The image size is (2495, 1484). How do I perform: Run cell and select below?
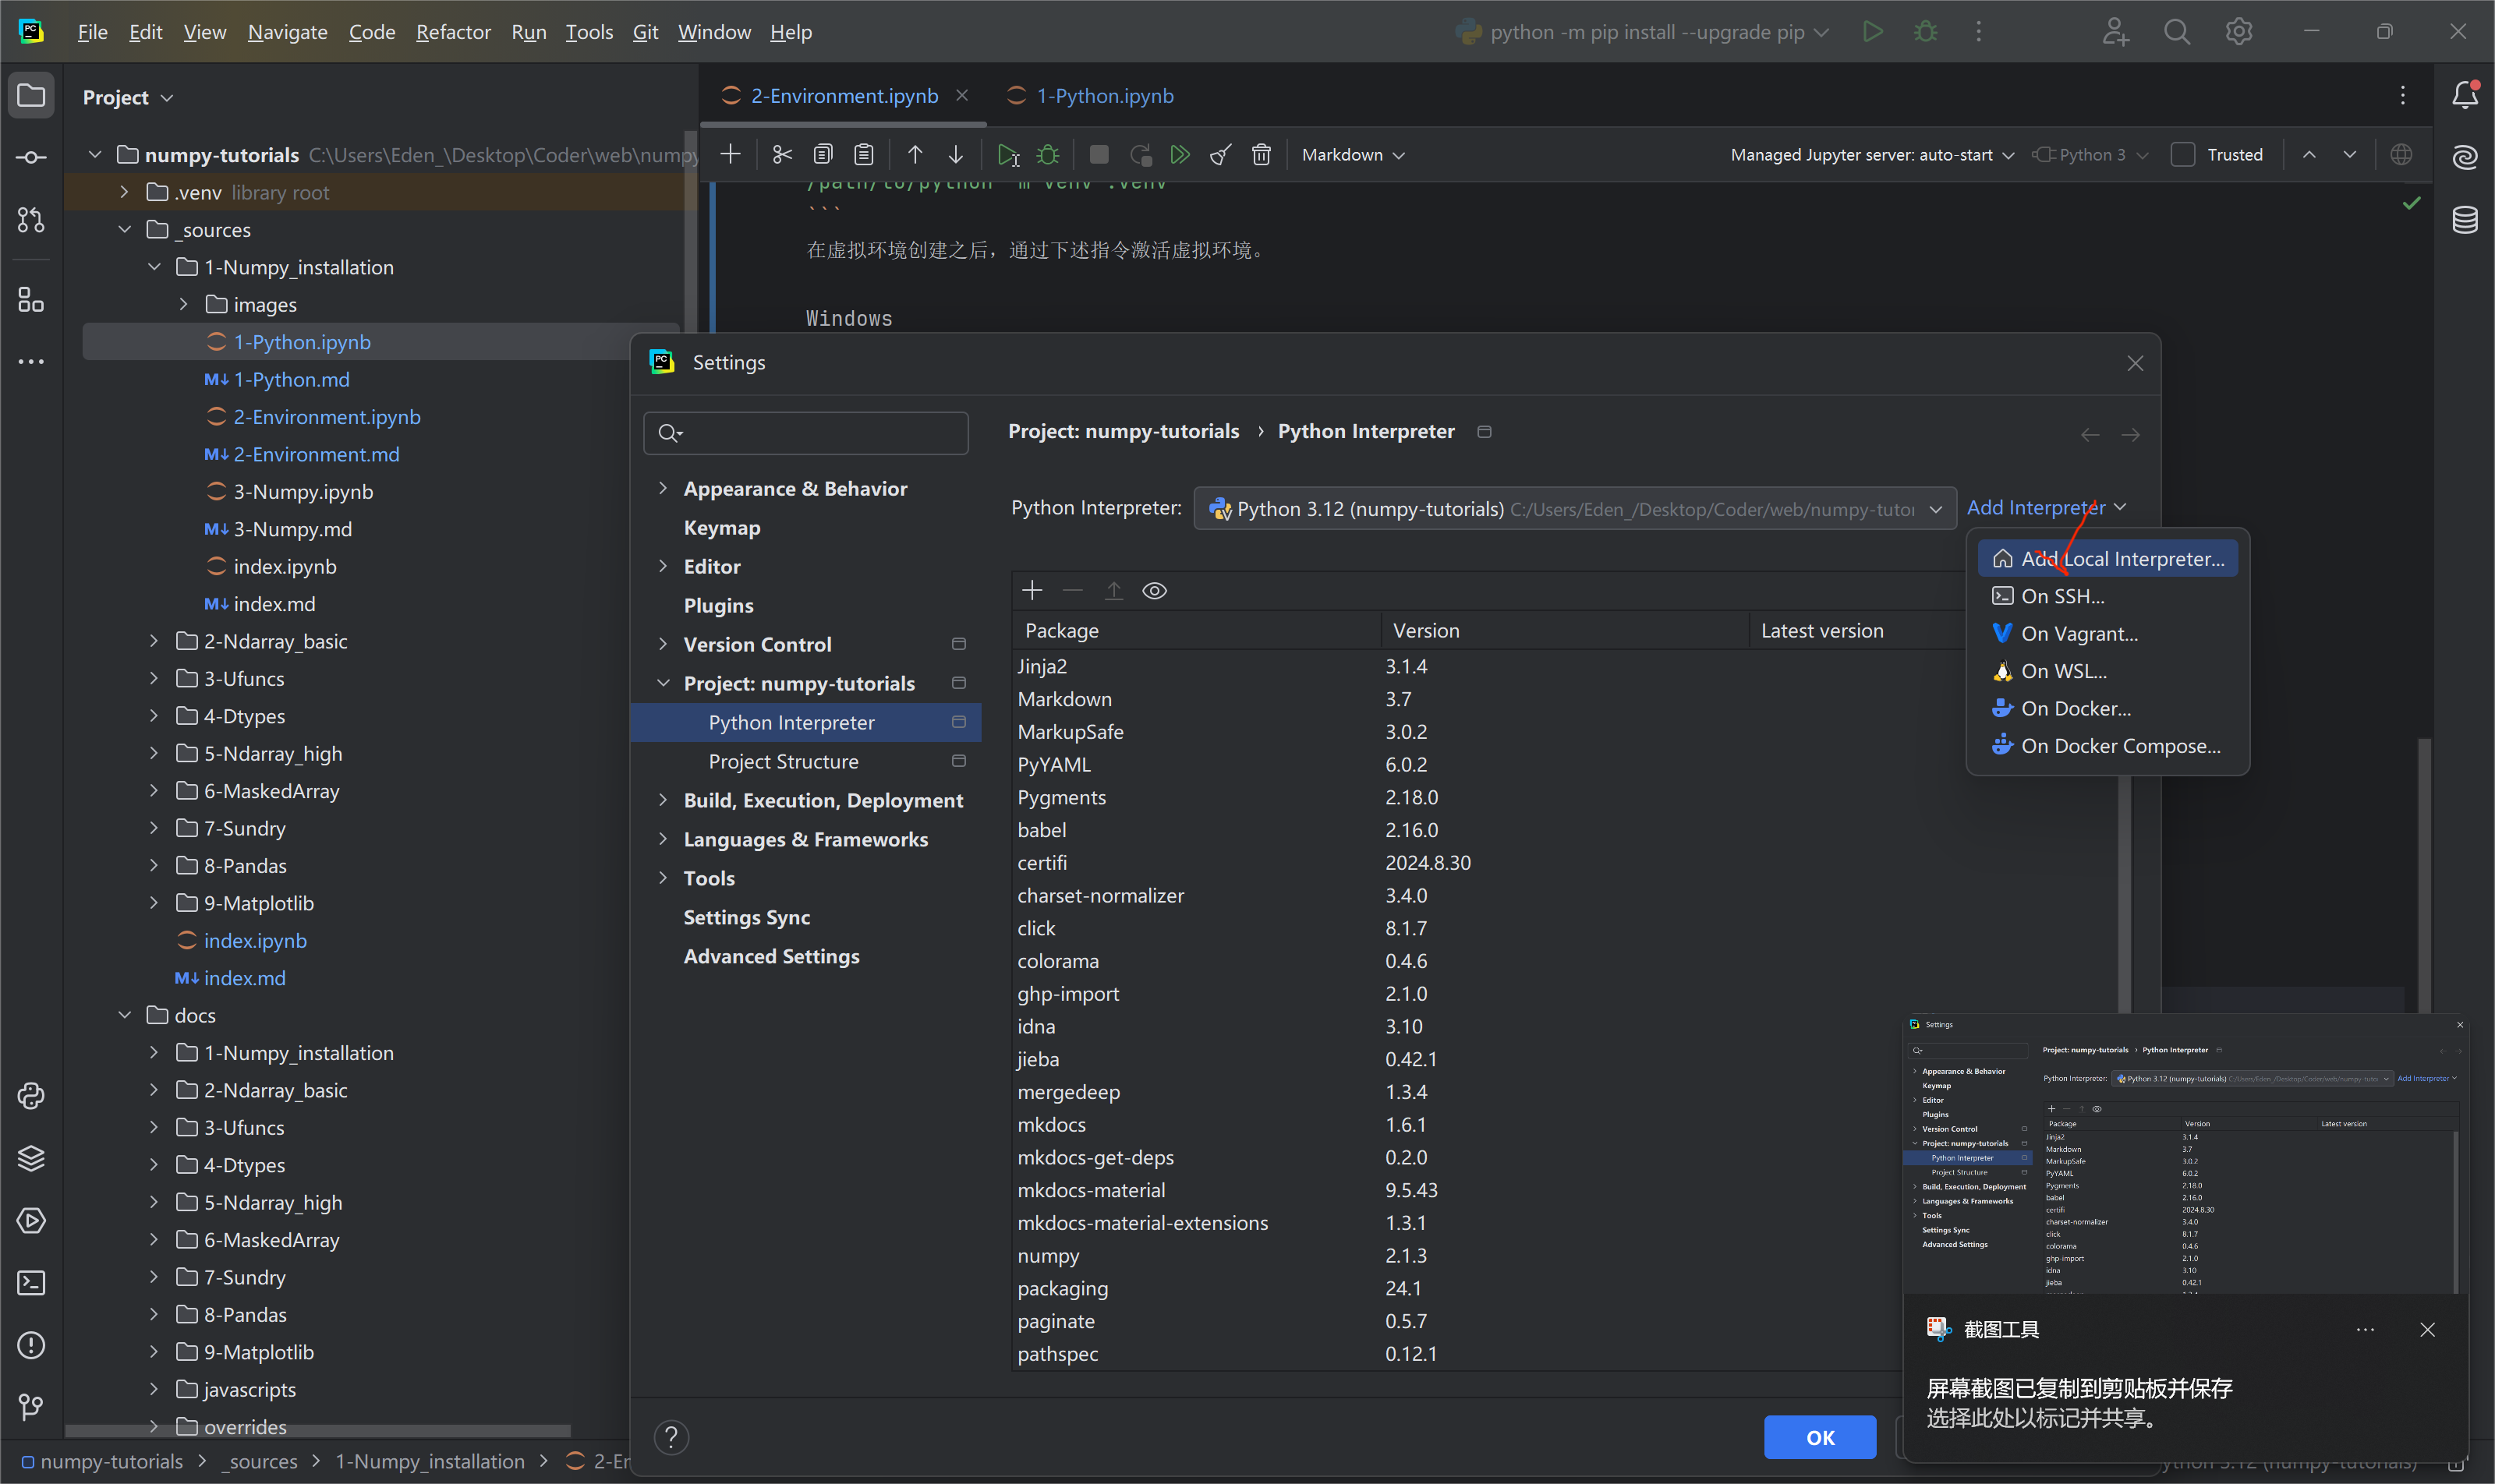tap(1007, 154)
